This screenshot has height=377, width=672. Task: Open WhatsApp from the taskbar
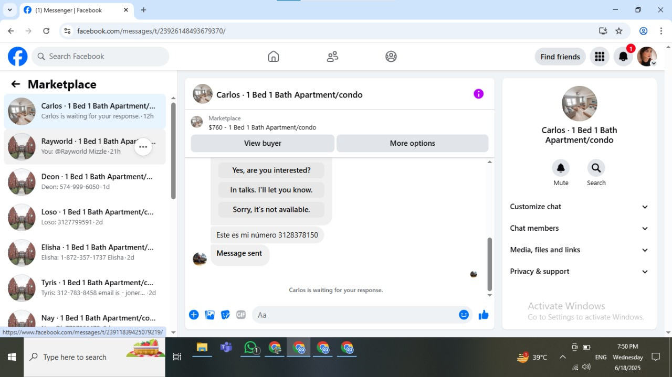(250, 348)
